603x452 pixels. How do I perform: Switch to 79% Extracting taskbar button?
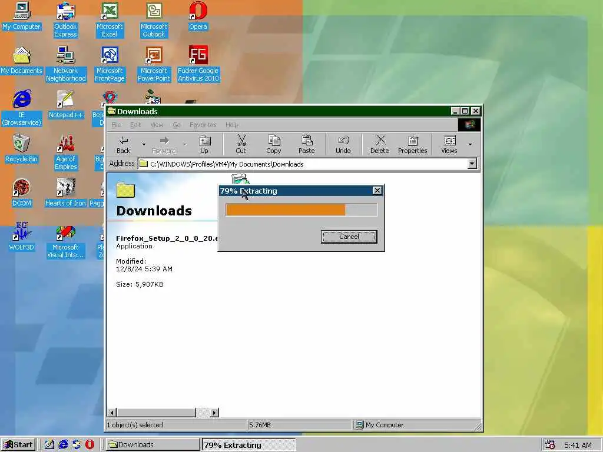point(249,445)
